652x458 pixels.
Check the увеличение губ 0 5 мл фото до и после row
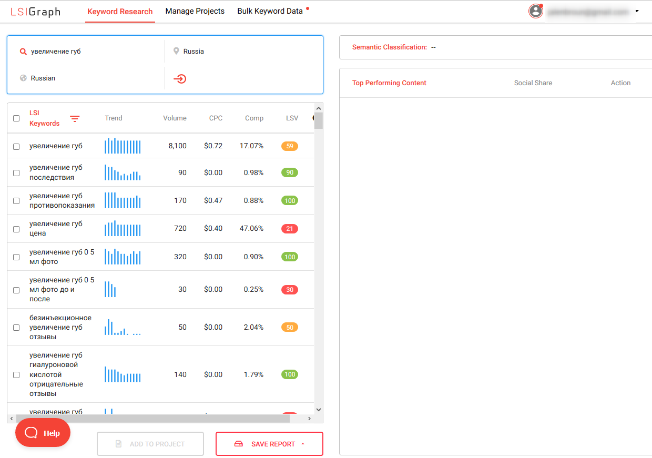tap(16, 290)
